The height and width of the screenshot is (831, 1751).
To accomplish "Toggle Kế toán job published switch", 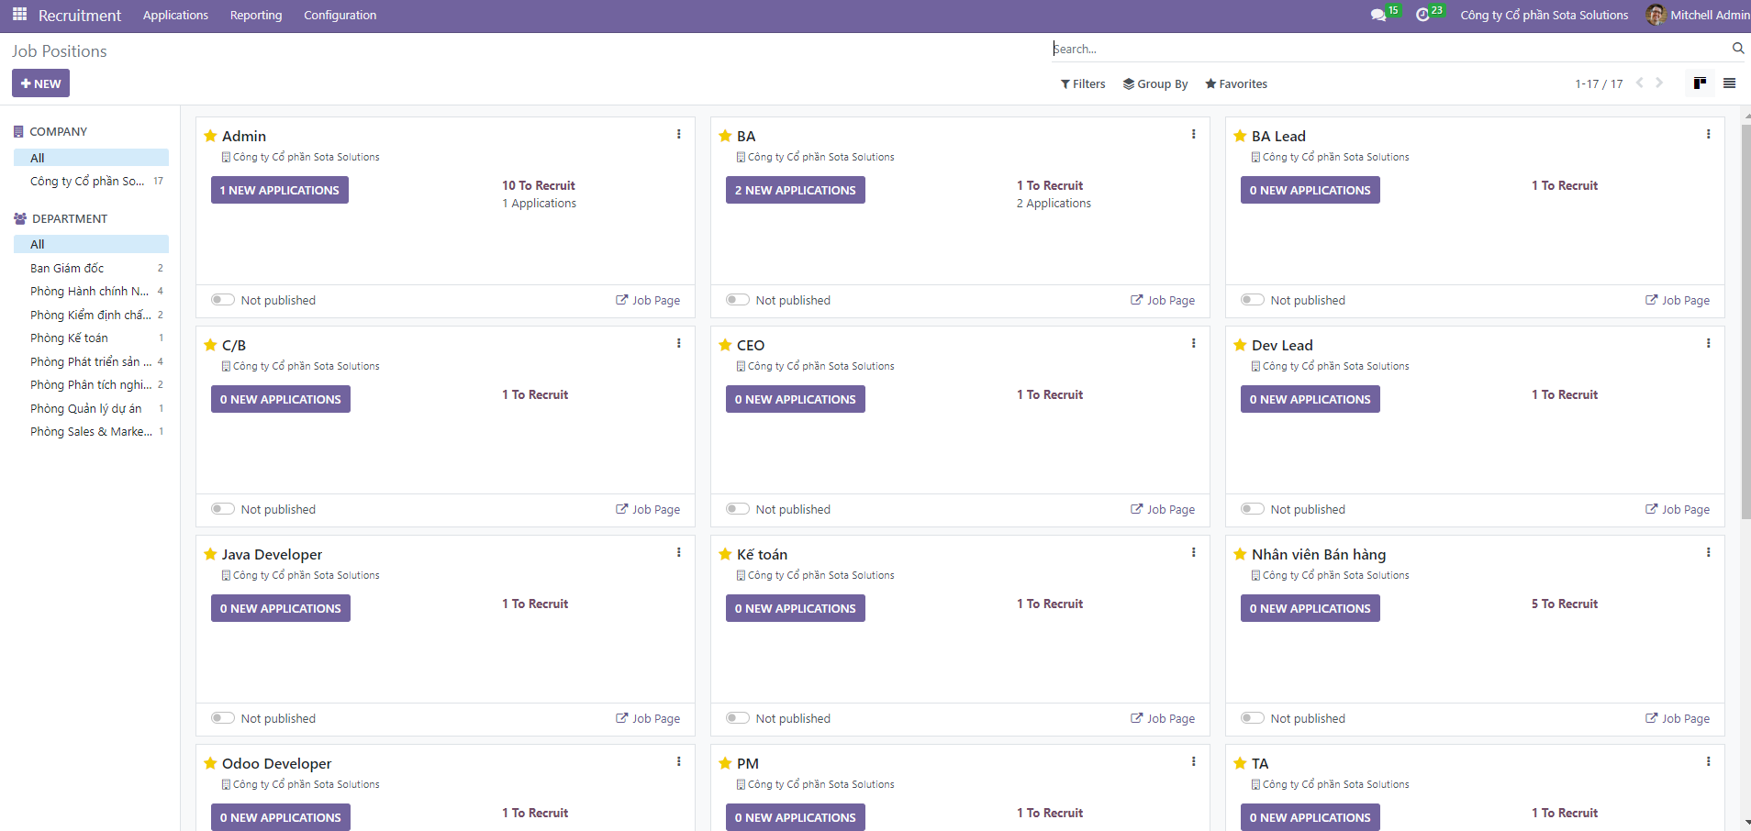I will tap(737, 718).
